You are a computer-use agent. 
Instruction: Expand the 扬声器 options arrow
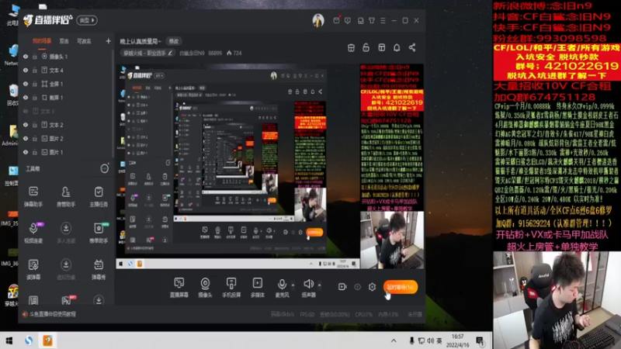319,285
